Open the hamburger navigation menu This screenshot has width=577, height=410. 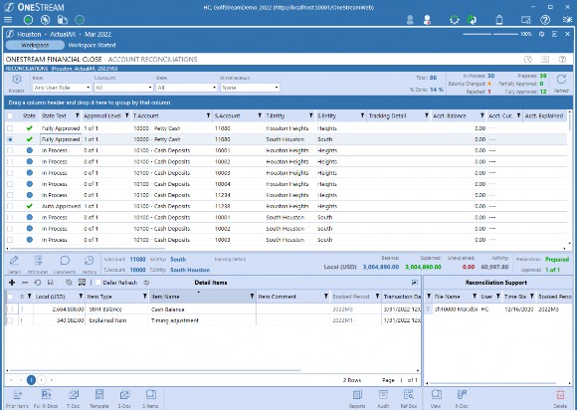(8, 20)
